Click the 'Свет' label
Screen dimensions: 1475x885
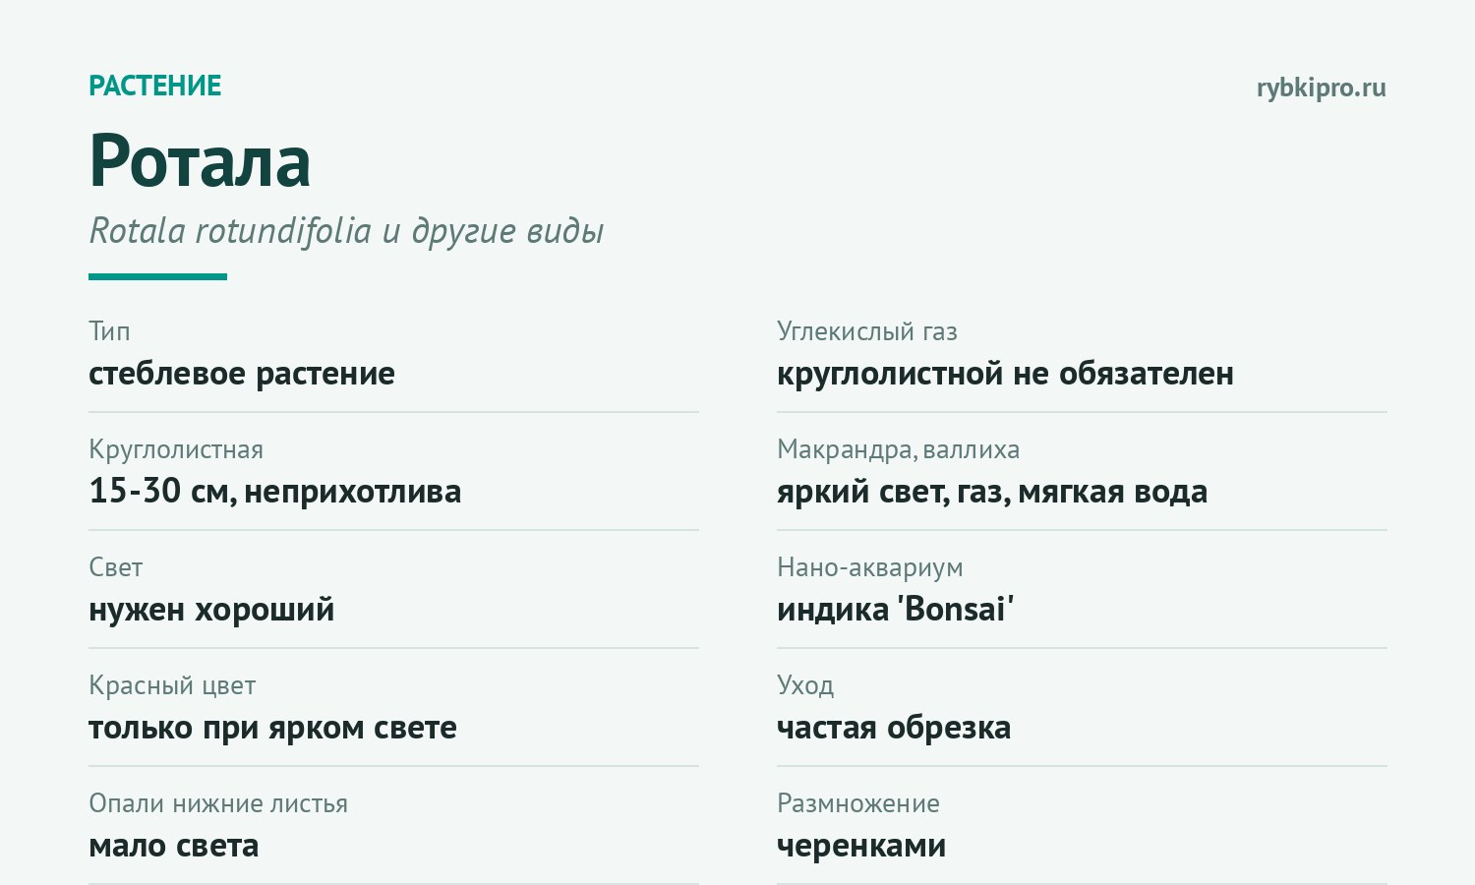coord(116,567)
